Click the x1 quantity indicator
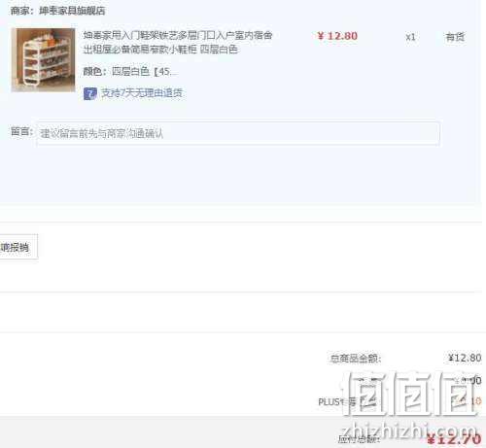The height and width of the screenshot is (448, 486). pyautogui.click(x=410, y=37)
